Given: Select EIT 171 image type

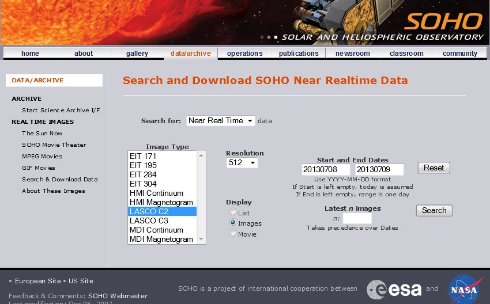Looking at the screenshot, I should click(x=162, y=156).
